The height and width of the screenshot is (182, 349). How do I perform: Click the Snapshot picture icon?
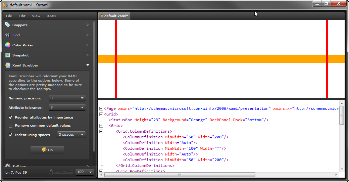[x=8, y=55]
